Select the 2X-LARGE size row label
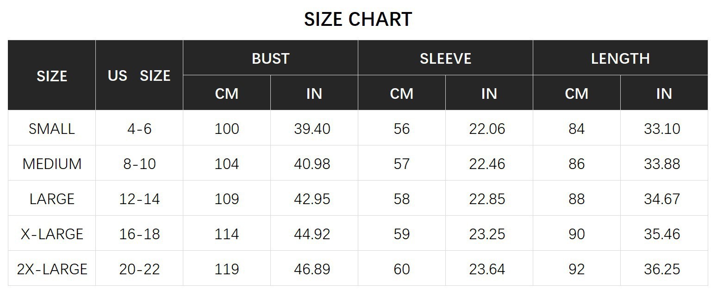The height and width of the screenshot is (296, 717). (52, 269)
